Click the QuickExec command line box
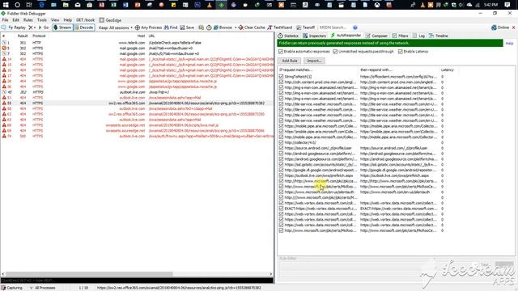The width and height of the screenshot is (518, 291). (137, 280)
